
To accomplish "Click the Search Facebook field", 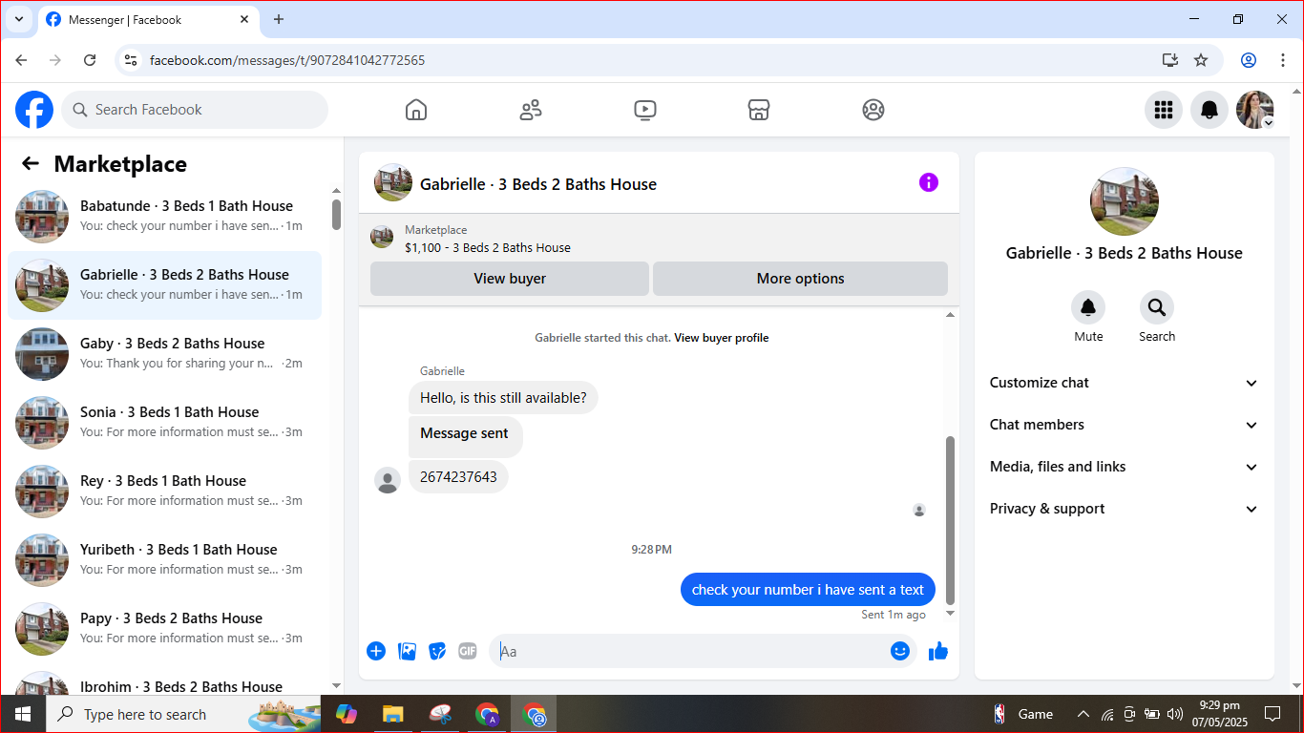I will (195, 110).
